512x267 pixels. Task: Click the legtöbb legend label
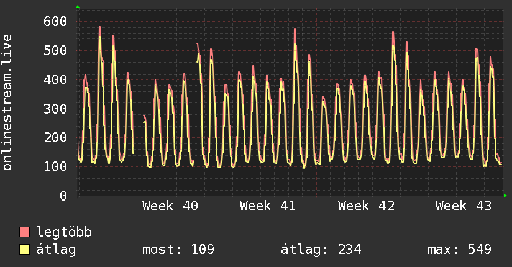[x=64, y=232]
